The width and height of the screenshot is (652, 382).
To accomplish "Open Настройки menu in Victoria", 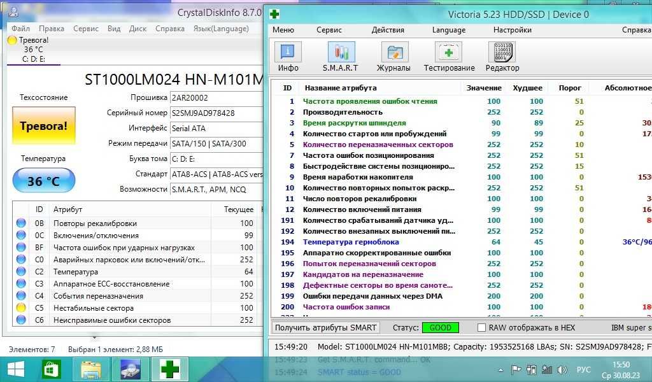I will tap(513, 30).
